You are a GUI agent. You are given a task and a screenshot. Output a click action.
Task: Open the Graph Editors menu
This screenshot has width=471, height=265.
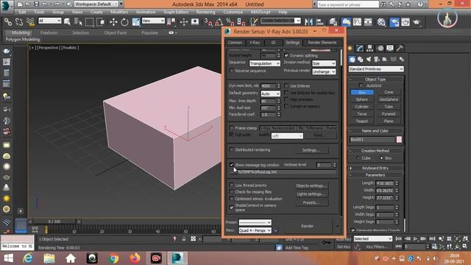(x=176, y=12)
